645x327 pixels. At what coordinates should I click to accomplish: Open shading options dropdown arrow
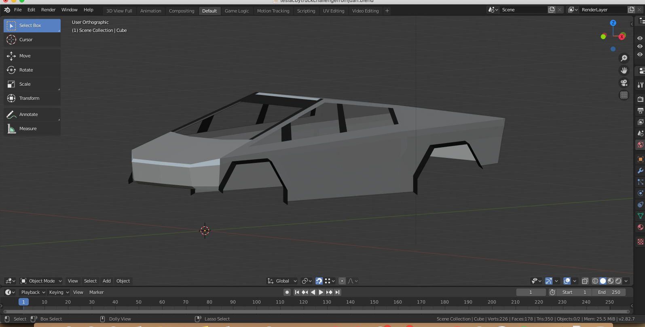pyautogui.click(x=626, y=281)
